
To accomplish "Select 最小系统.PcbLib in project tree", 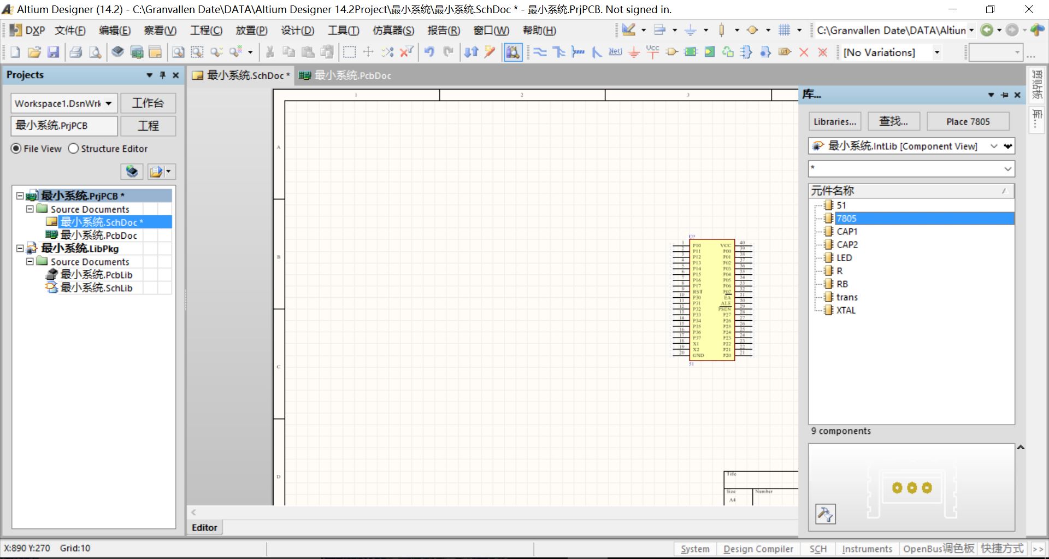I will click(96, 275).
